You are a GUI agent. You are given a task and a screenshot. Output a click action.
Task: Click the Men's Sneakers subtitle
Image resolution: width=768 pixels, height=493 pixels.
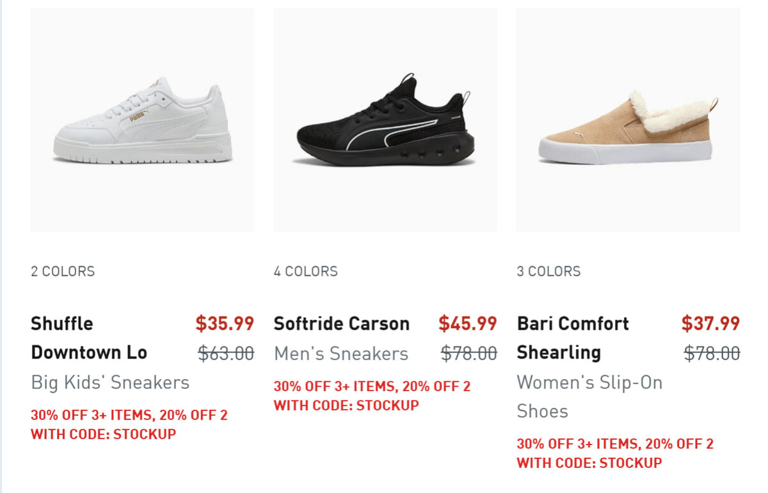pos(340,353)
